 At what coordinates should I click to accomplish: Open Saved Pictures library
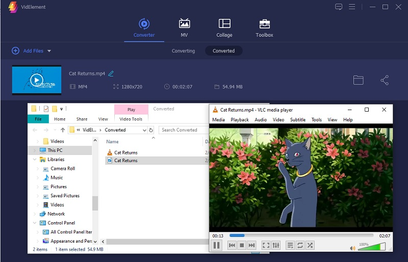pos(65,196)
